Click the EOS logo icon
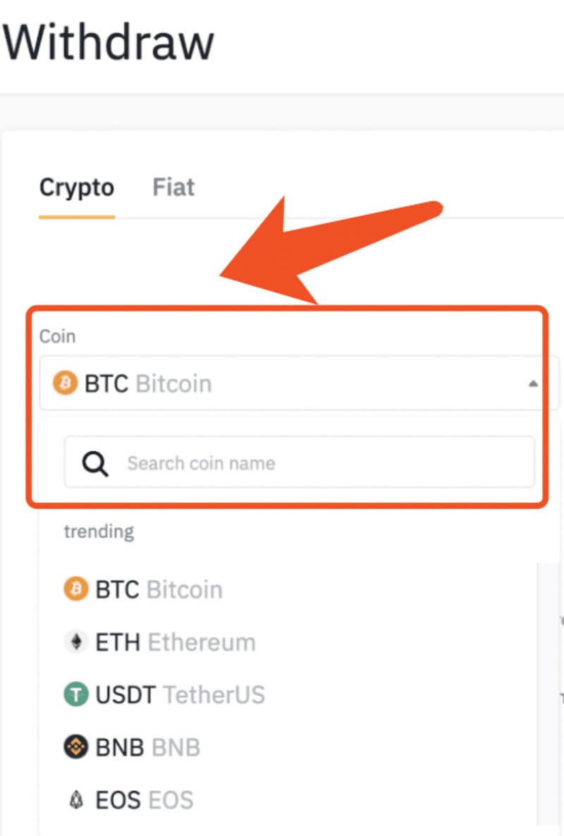This screenshot has height=836, width=564. pyautogui.click(x=76, y=799)
